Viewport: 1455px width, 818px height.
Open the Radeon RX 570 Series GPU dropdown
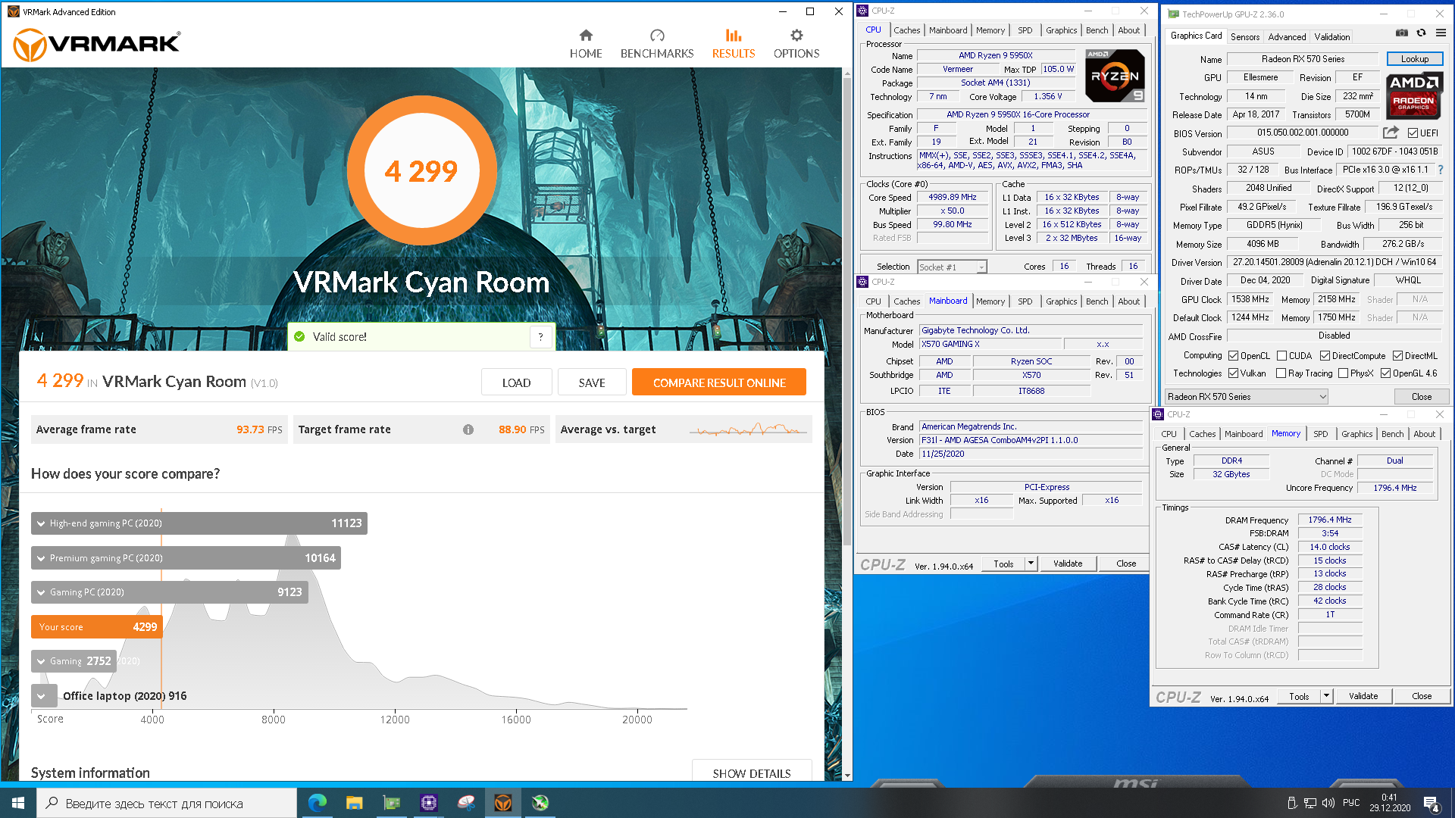point(1247,397)
